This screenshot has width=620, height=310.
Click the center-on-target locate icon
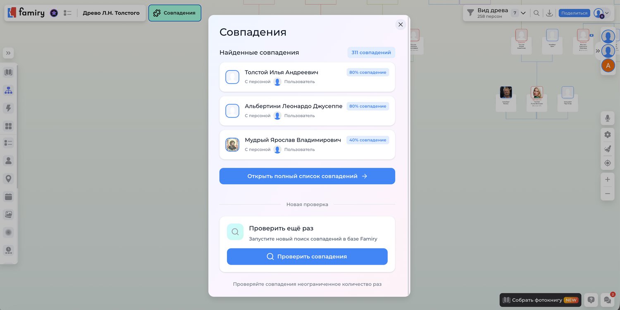(607, 163)
